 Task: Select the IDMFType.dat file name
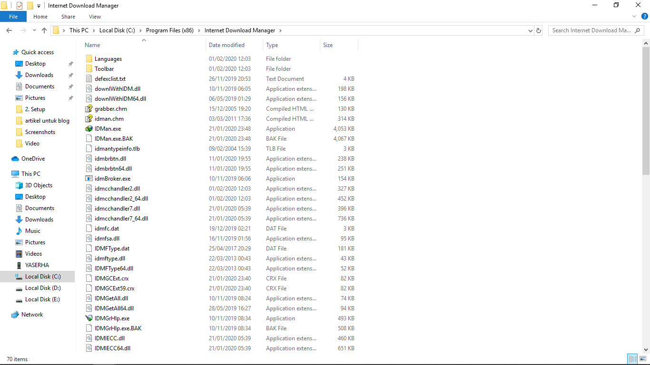(x=112, y=249)
